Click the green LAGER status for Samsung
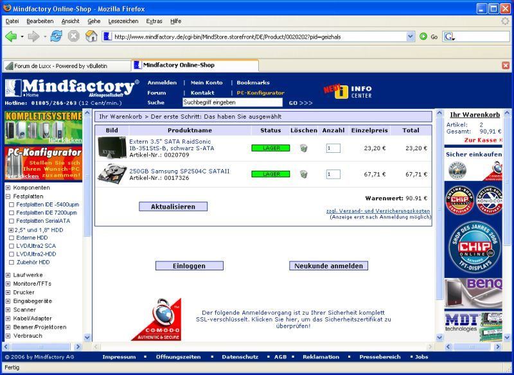The width and height of the screenshot is (514, 375). click(270, 174)
